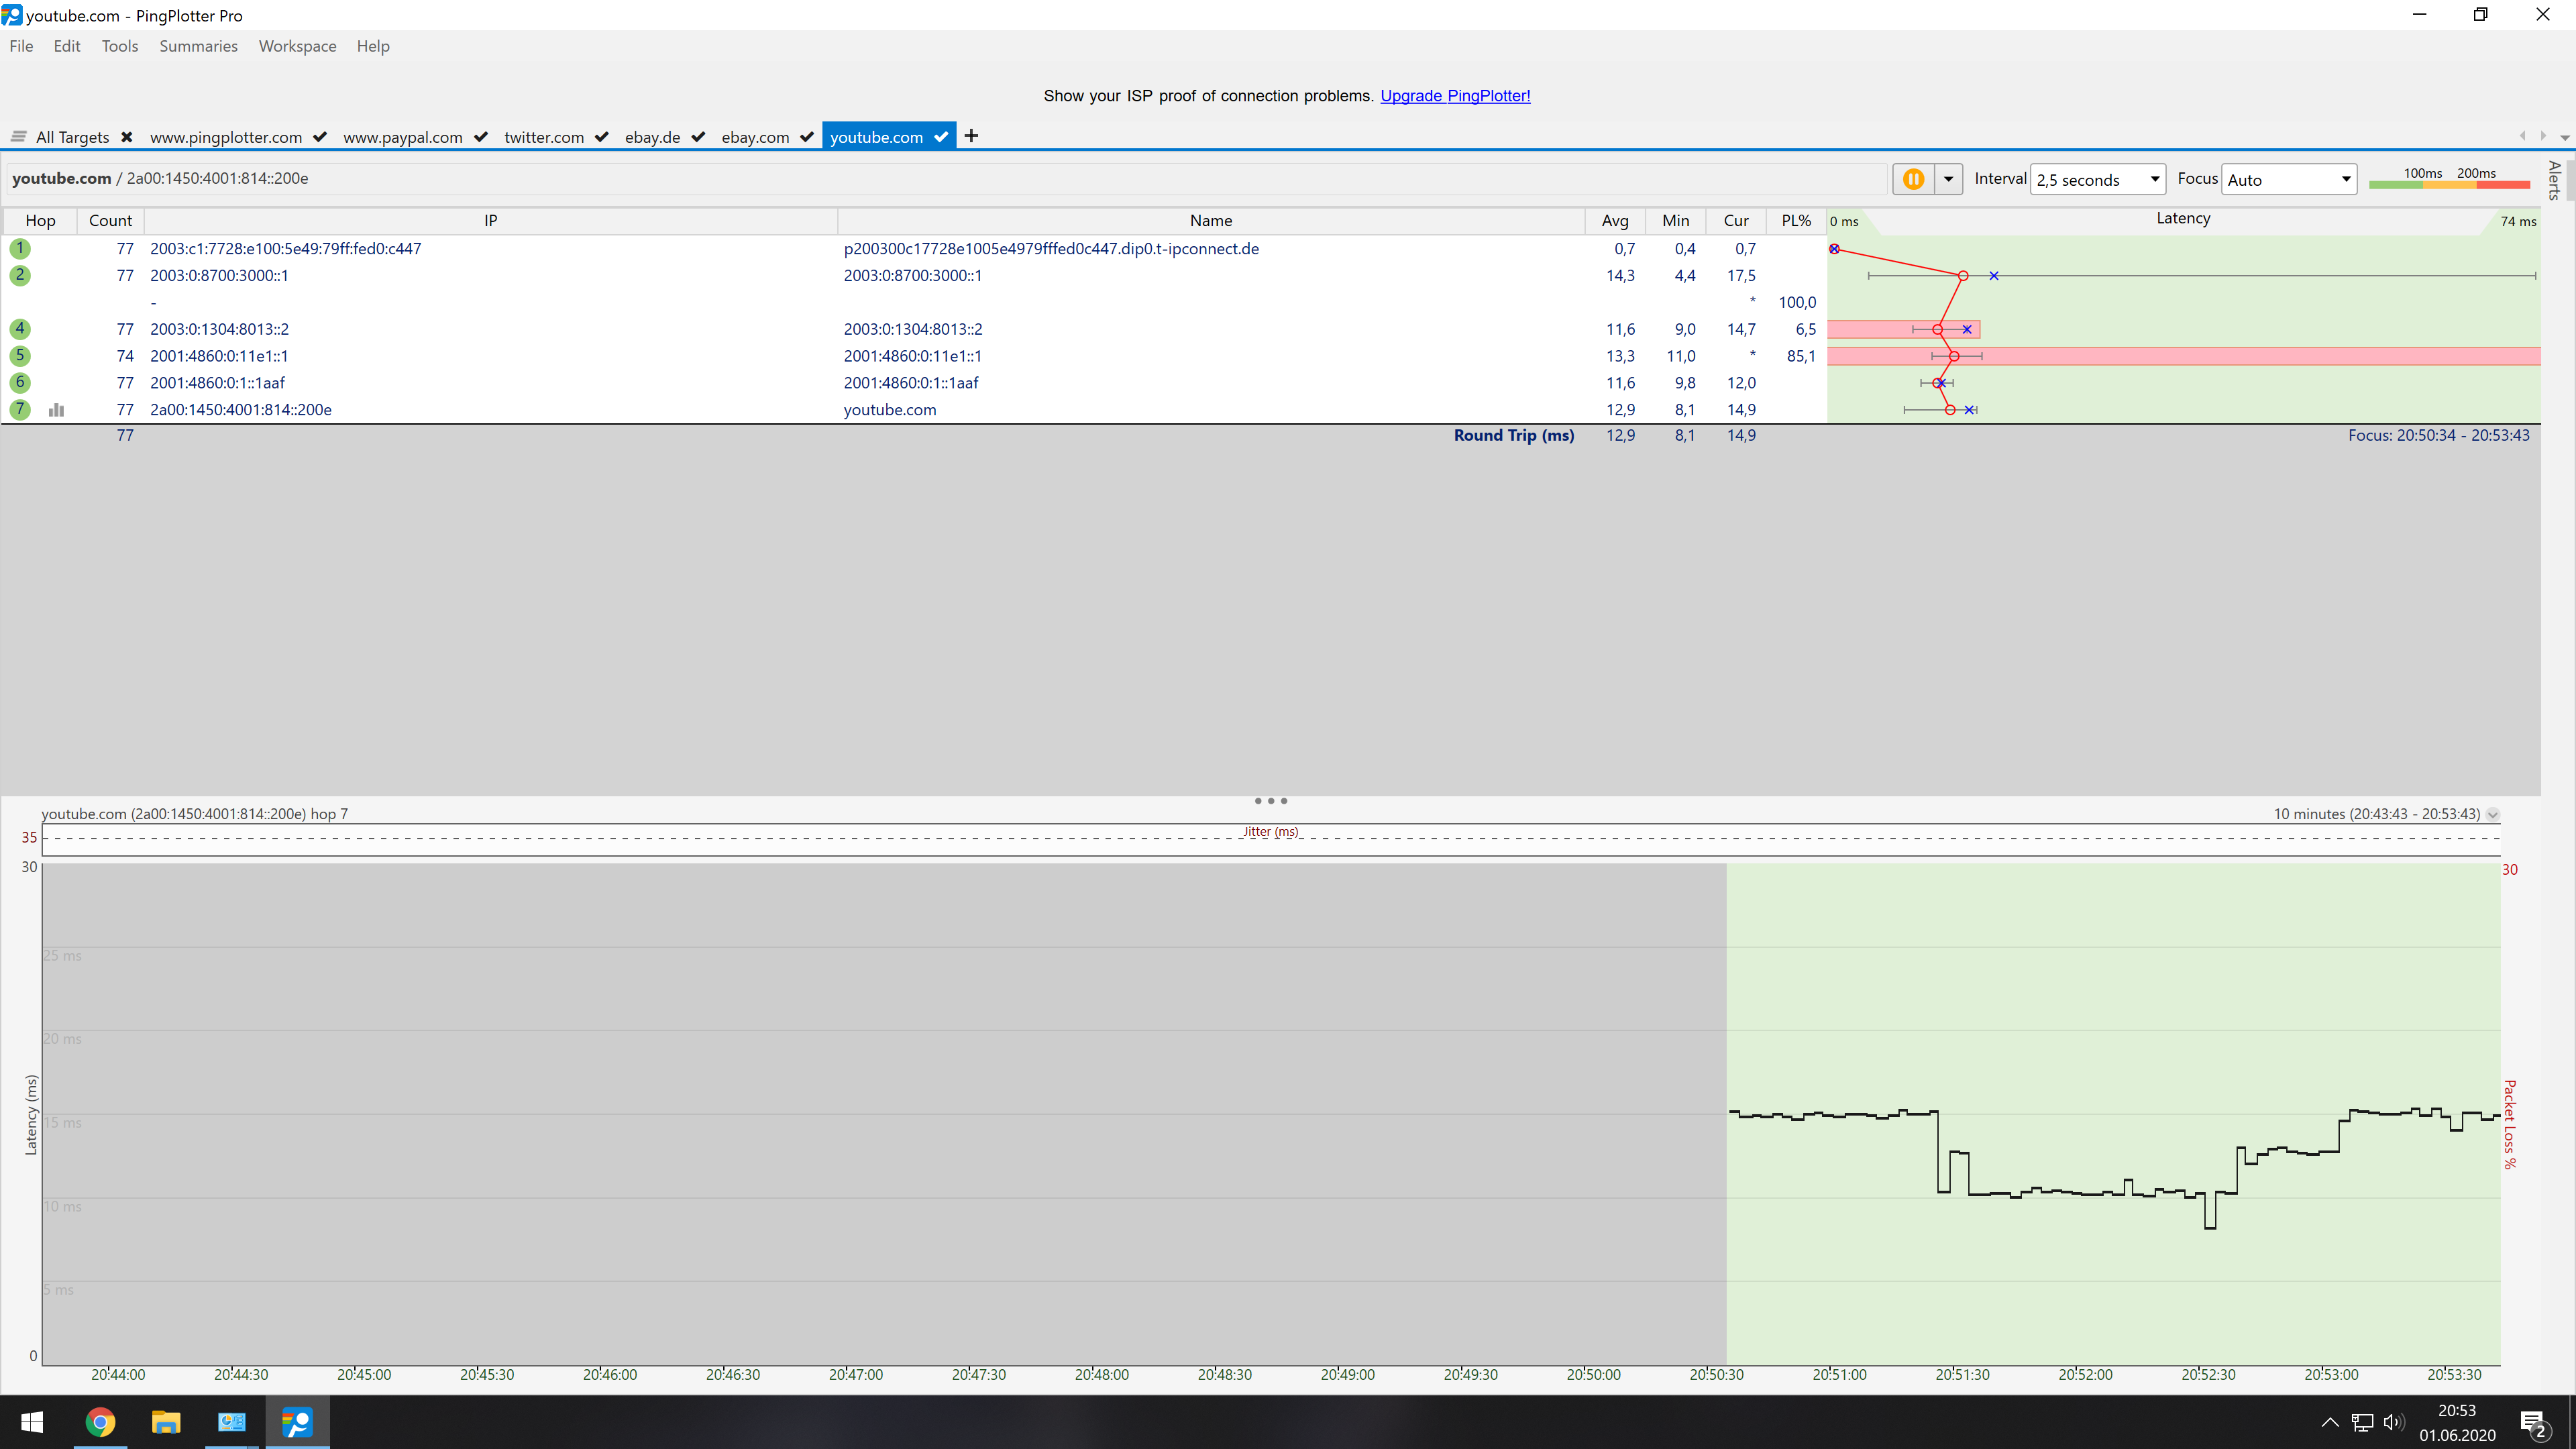Image resolution: width=2576 pixels, height=1449 pixels.
Task: Click hop 2 green circle icon
Action: [x=19, y=275]
